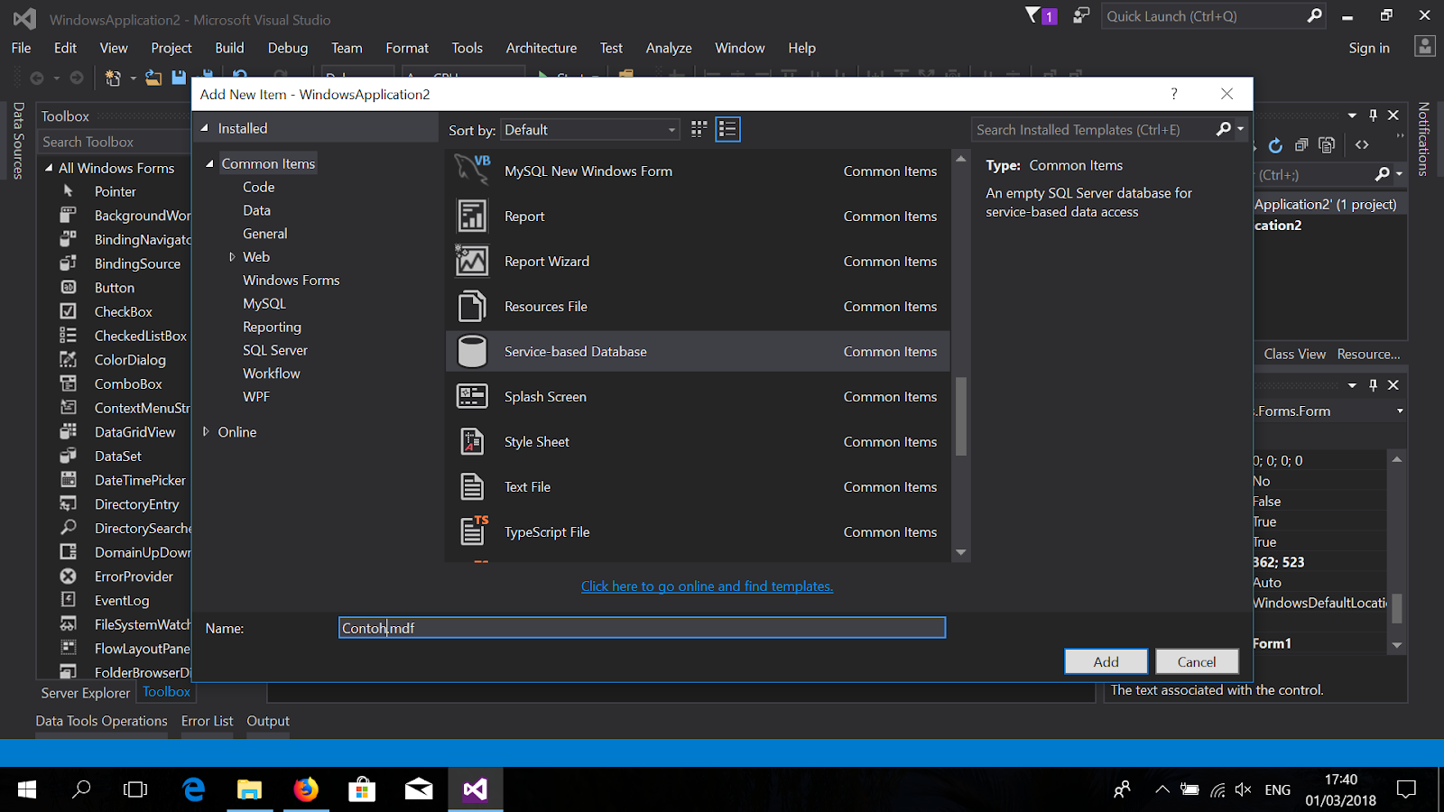Open the Architecture menu

pos(541,48)
